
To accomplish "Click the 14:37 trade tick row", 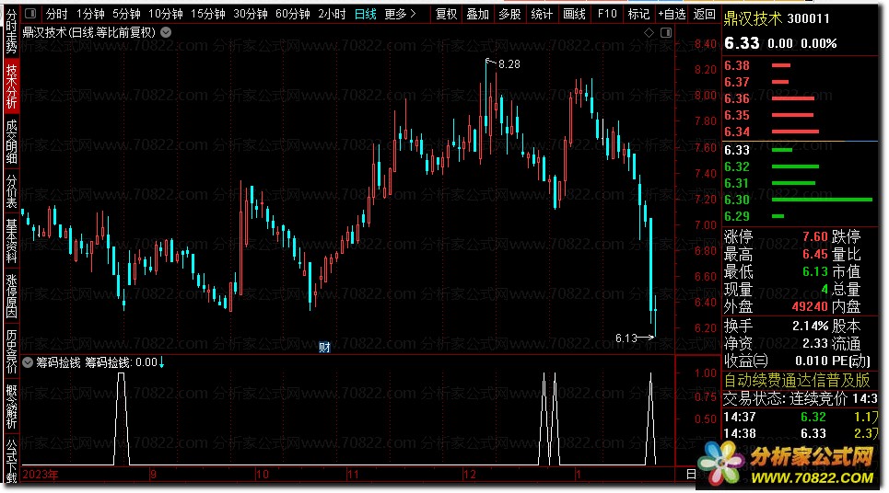I will pos(801,418).
